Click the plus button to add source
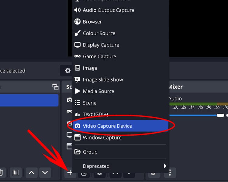Viewport: 228px width, 182px height. [x=70, y=173]
